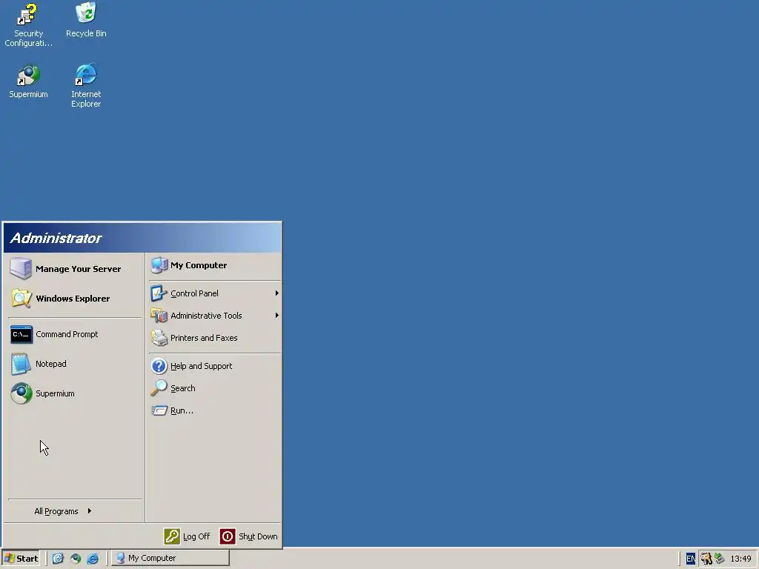Click the Administrative Tools icon
Screen dimensions: 759x569
pyautogui.click(x=159, y=316)
